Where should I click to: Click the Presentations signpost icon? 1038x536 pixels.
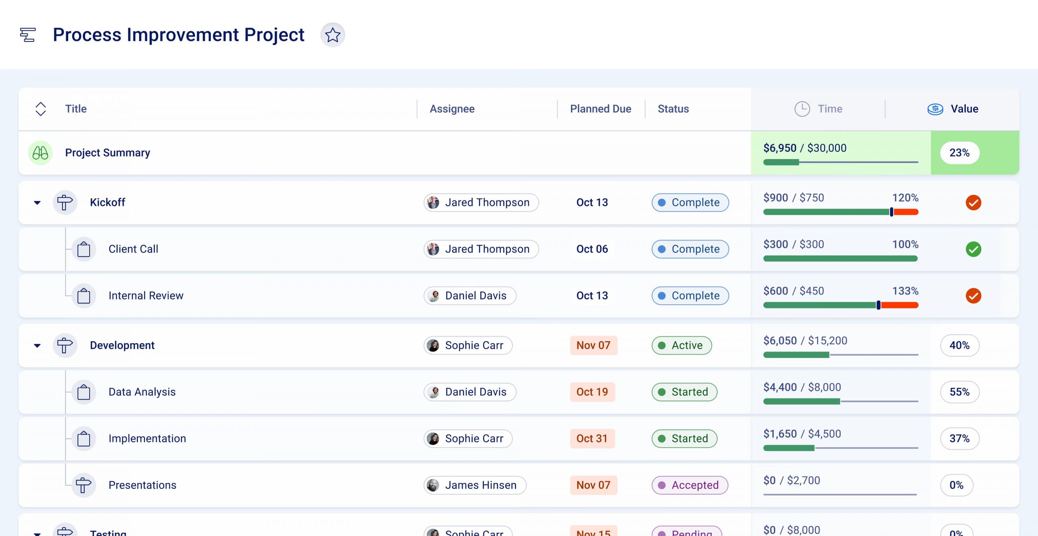pos(84,485)
